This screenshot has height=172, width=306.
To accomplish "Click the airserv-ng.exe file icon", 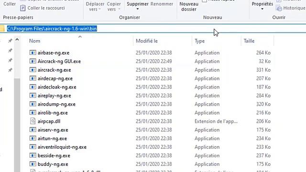I will click(33, 130).
